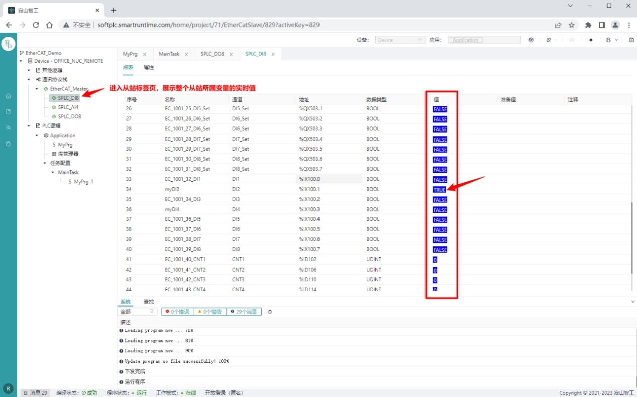The image size is (637, 397).
Task: Go back in the browser
Action: pyautogui.click(x=9, y=25)
